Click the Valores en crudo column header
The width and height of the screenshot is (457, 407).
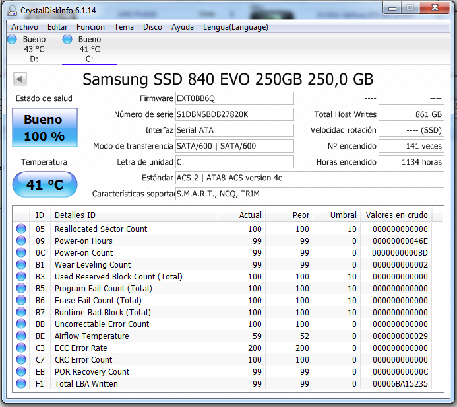point(396,215)
